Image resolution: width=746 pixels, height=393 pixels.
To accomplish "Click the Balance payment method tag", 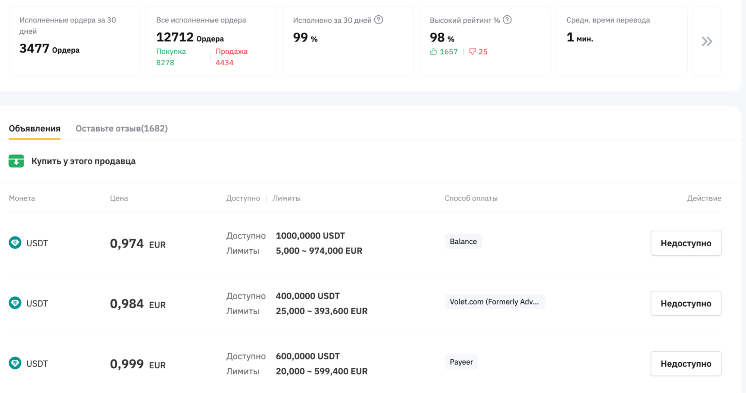I will point(463,241).
